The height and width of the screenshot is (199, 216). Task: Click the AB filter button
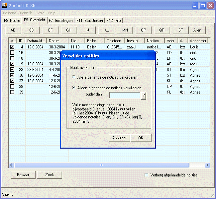point(13,30)
